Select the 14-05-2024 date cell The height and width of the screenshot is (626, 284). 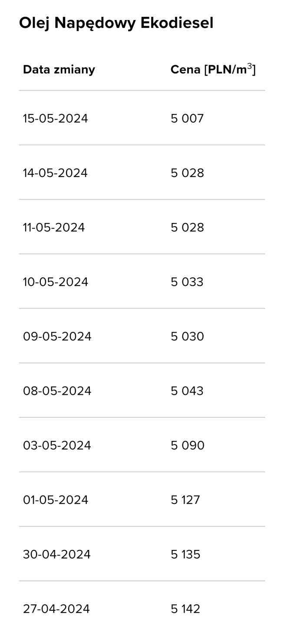pos(56,173)
